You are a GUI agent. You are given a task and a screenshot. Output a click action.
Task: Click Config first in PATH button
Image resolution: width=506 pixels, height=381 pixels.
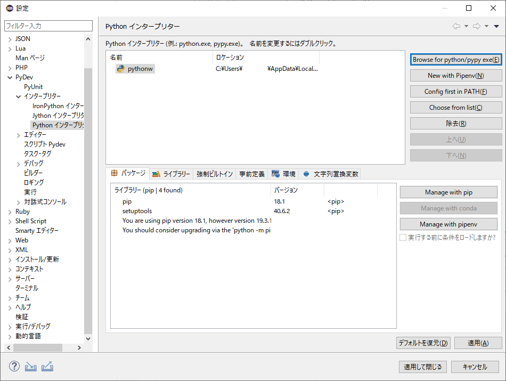(456, 92)
